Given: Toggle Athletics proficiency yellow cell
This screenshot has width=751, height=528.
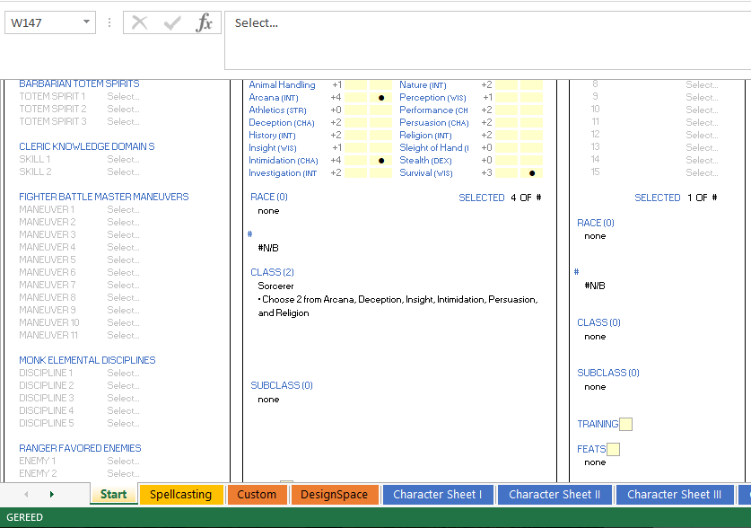Looking at the screenshot, I should 381,110.
